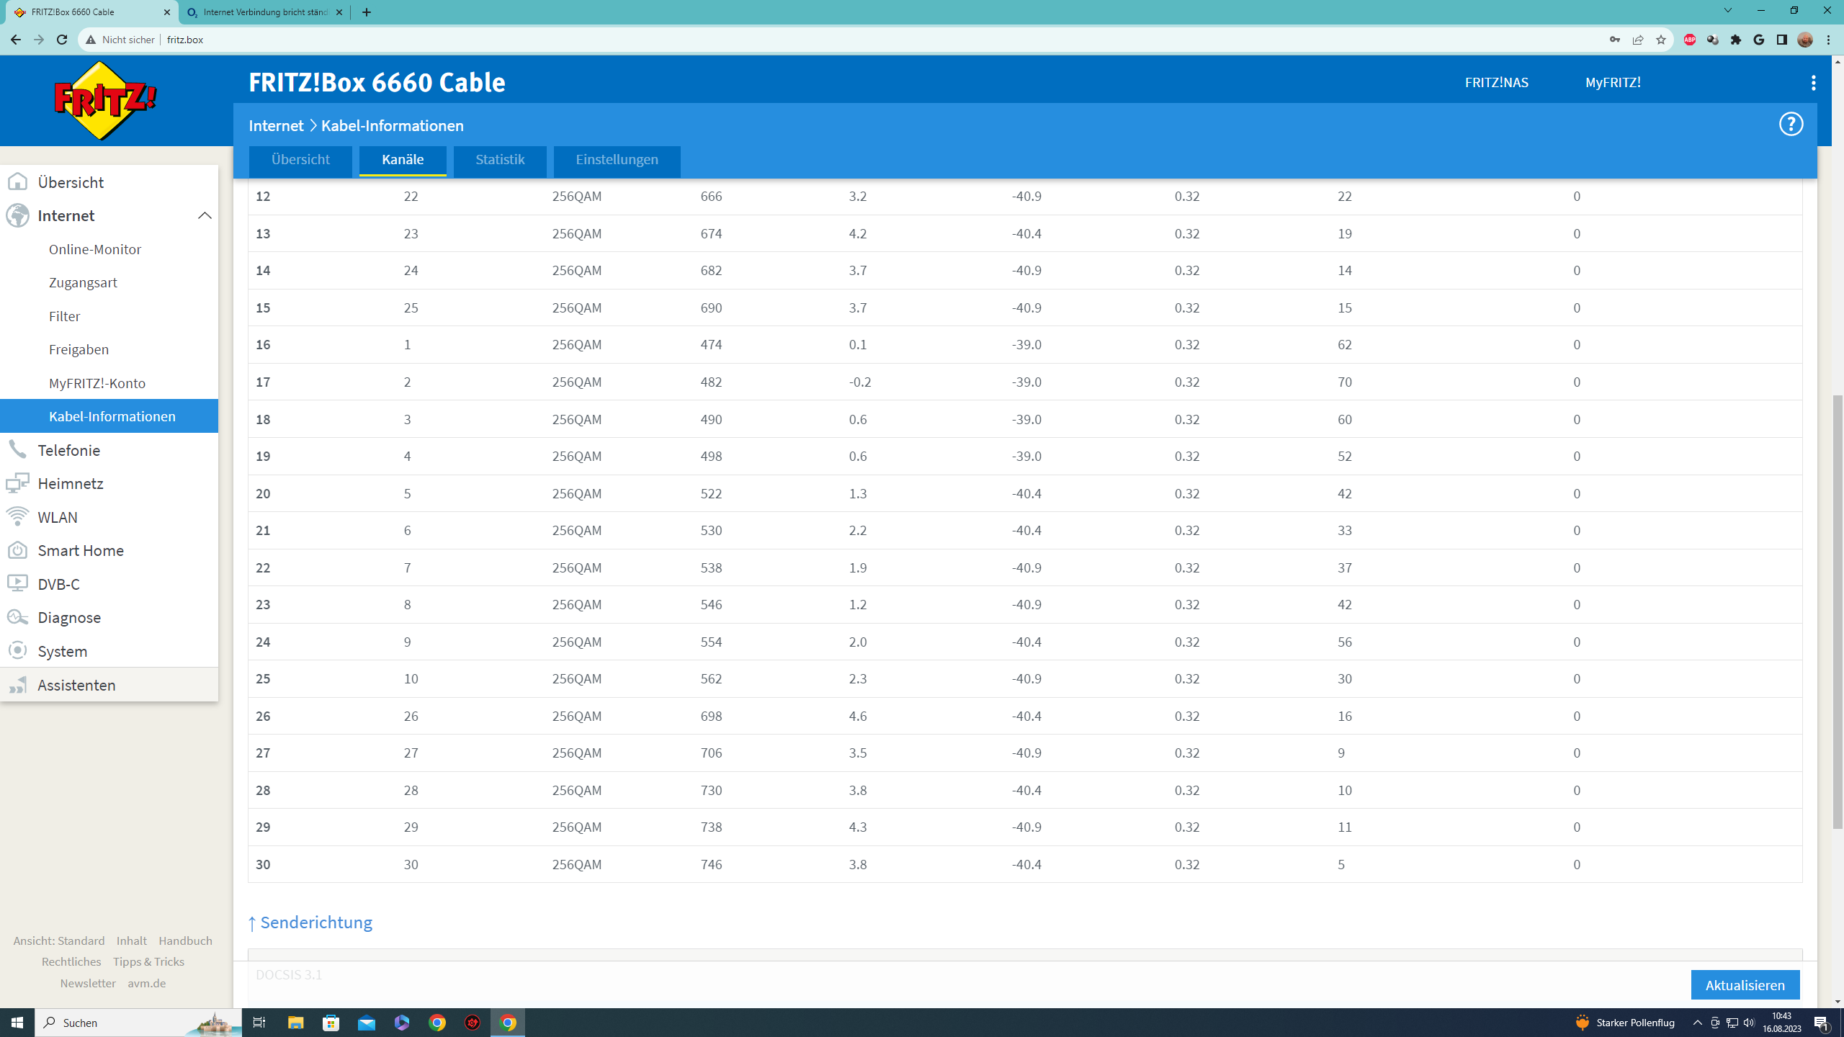Click the Diagnose icon
Image resolution: width=1844 pixels, height=1037 pixels.
point(17,617)
